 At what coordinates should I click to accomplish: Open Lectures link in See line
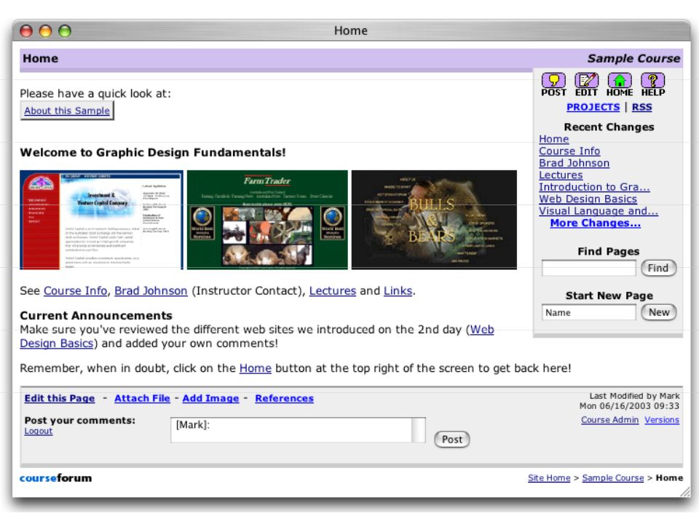pos(333,291)
